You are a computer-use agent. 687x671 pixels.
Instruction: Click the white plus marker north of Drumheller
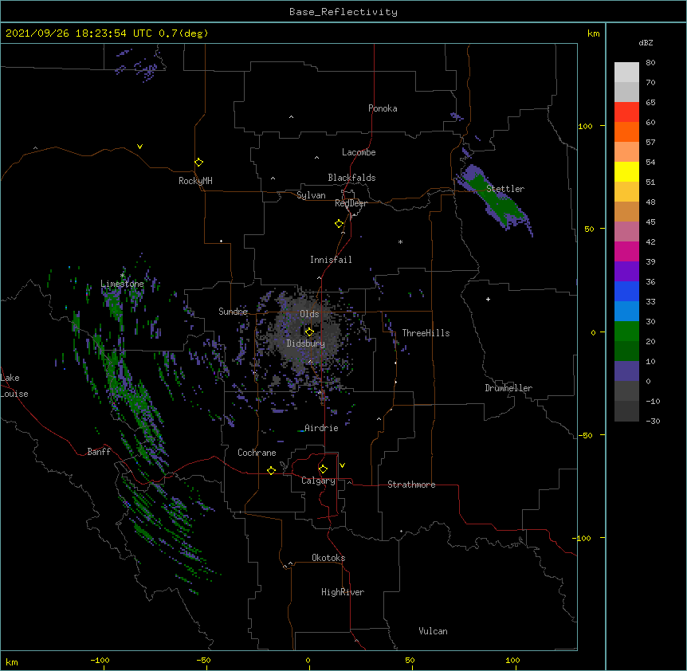(488, 299)
